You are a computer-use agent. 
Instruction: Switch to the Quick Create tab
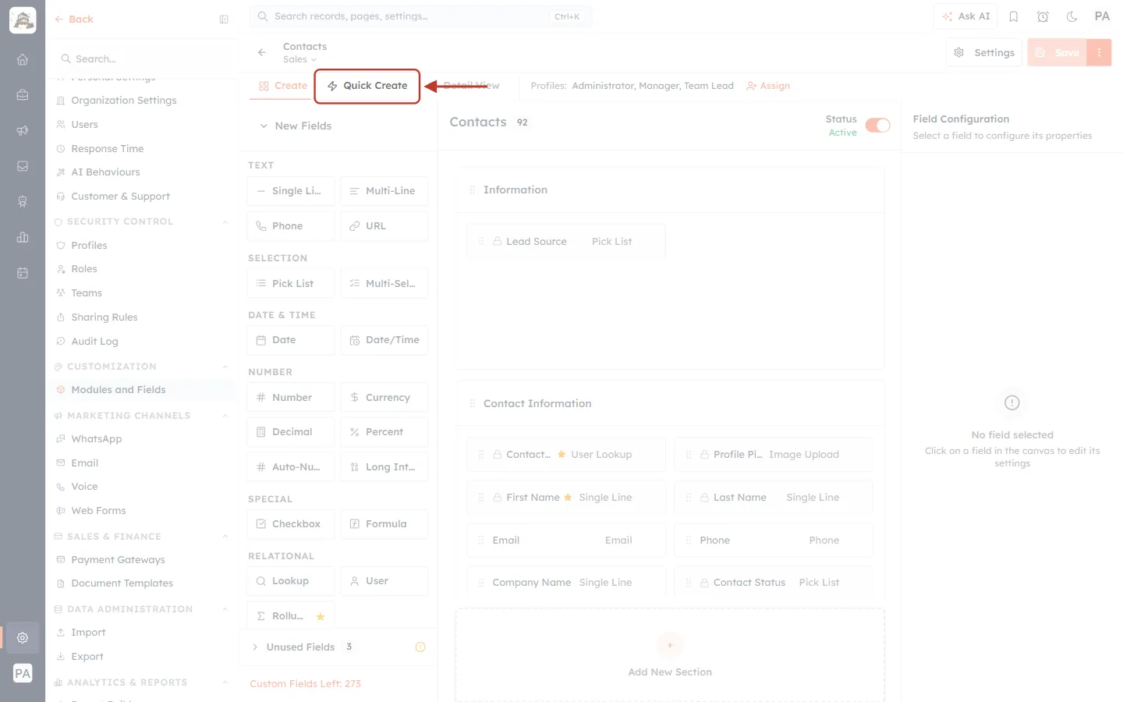tap(367, 86)
